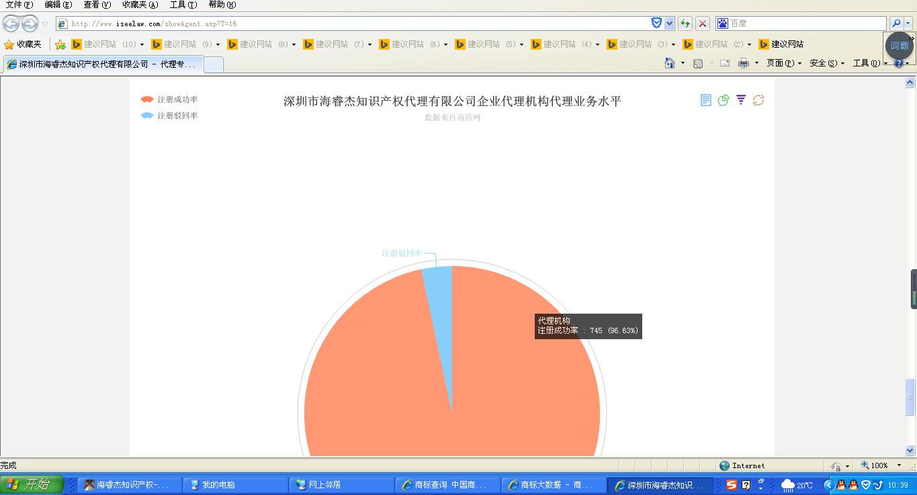This screenshot has width=917, height=495.
Task: Open the 帮助(H) menu
Action: [222, 5]
